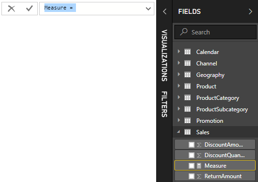Expand the Channel table
The height and width of the screenshot is (182, 258).
pos(179,63)
